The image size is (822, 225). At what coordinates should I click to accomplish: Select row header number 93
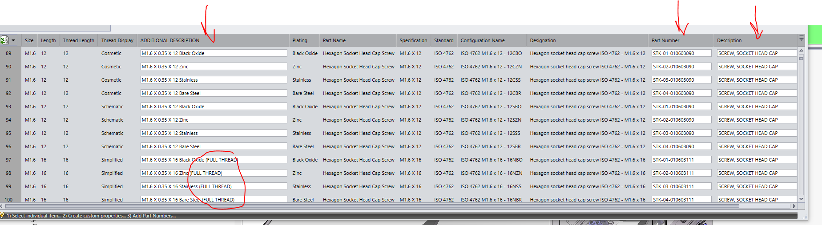click(9, 107)
